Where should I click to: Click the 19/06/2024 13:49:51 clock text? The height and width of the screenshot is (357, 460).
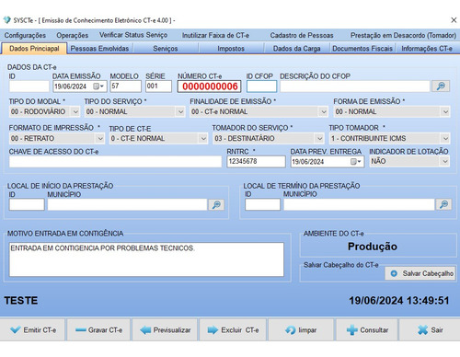(399, 300)
